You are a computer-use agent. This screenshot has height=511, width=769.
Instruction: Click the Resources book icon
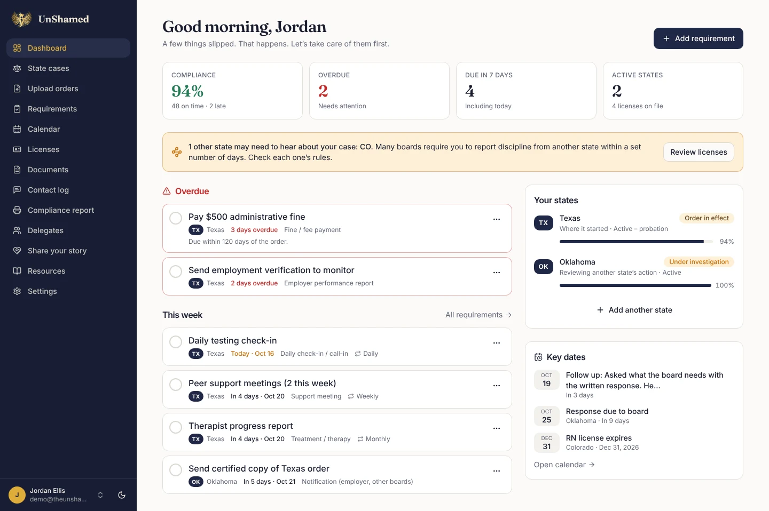point(17,271)
